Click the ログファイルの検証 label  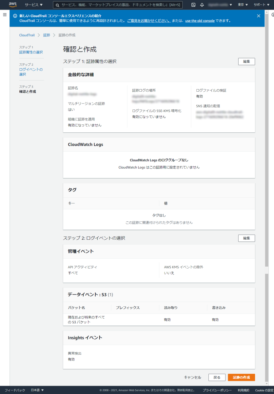tap(211, 90)
